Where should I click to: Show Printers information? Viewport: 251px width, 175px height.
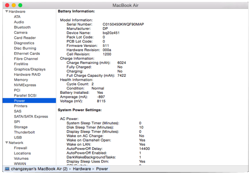(21, 106)
